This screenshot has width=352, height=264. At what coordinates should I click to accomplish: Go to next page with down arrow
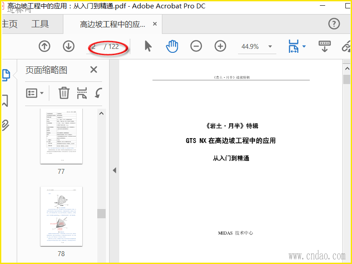click(x=69, y=47)
